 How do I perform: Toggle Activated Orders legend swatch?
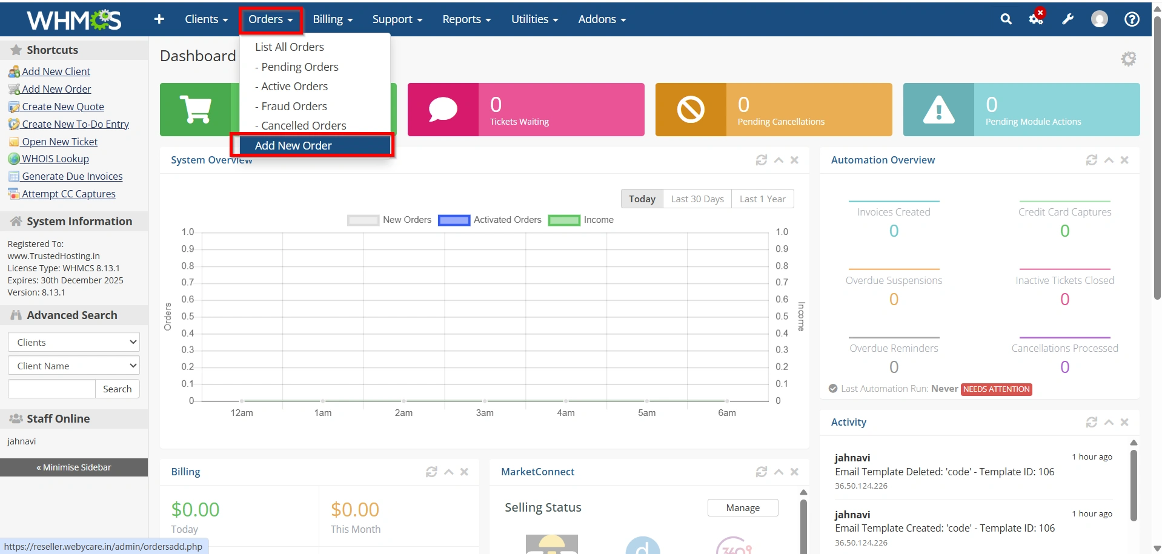454,220
